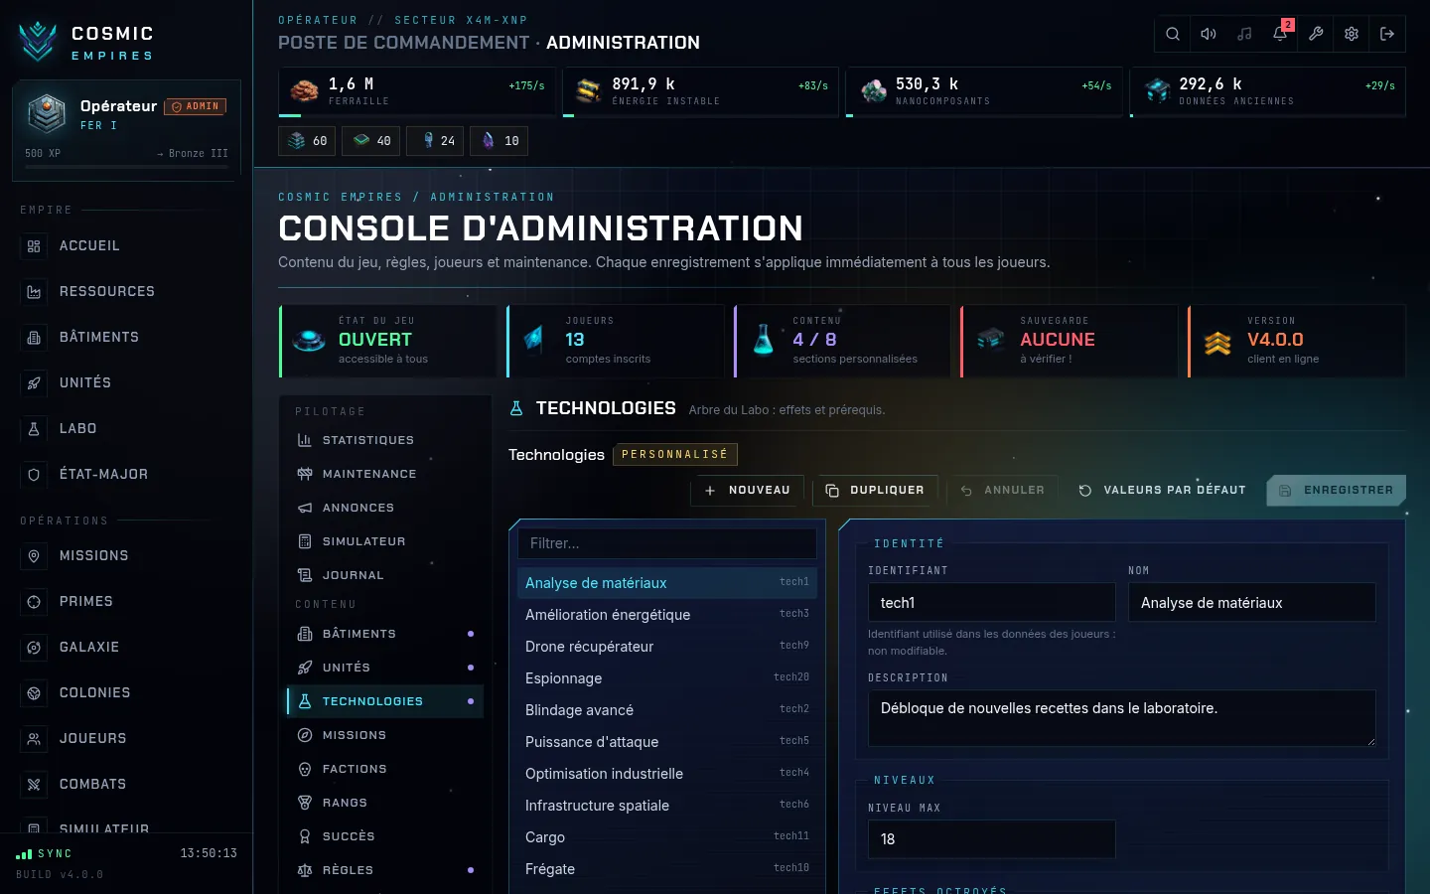Click the wrench icon in the top bar

click(1316, 34)
